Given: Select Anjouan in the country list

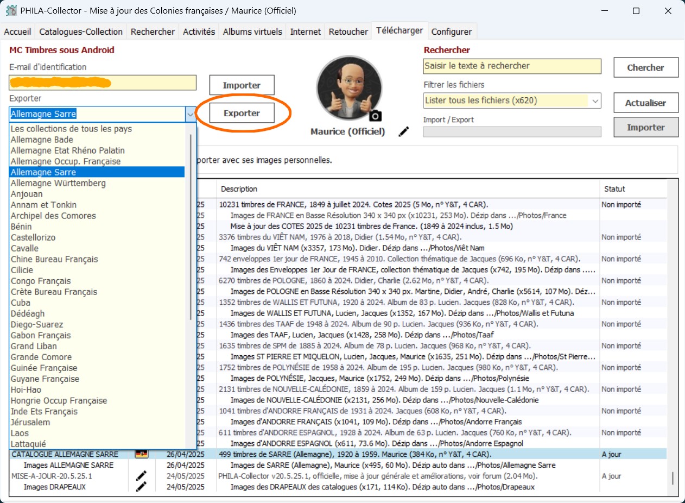Looking at the screenshot, I should [x=98, y=194].
